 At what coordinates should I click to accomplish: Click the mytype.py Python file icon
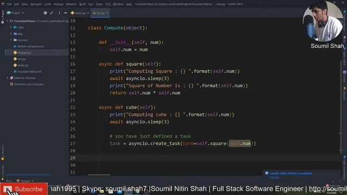point(15,53)
